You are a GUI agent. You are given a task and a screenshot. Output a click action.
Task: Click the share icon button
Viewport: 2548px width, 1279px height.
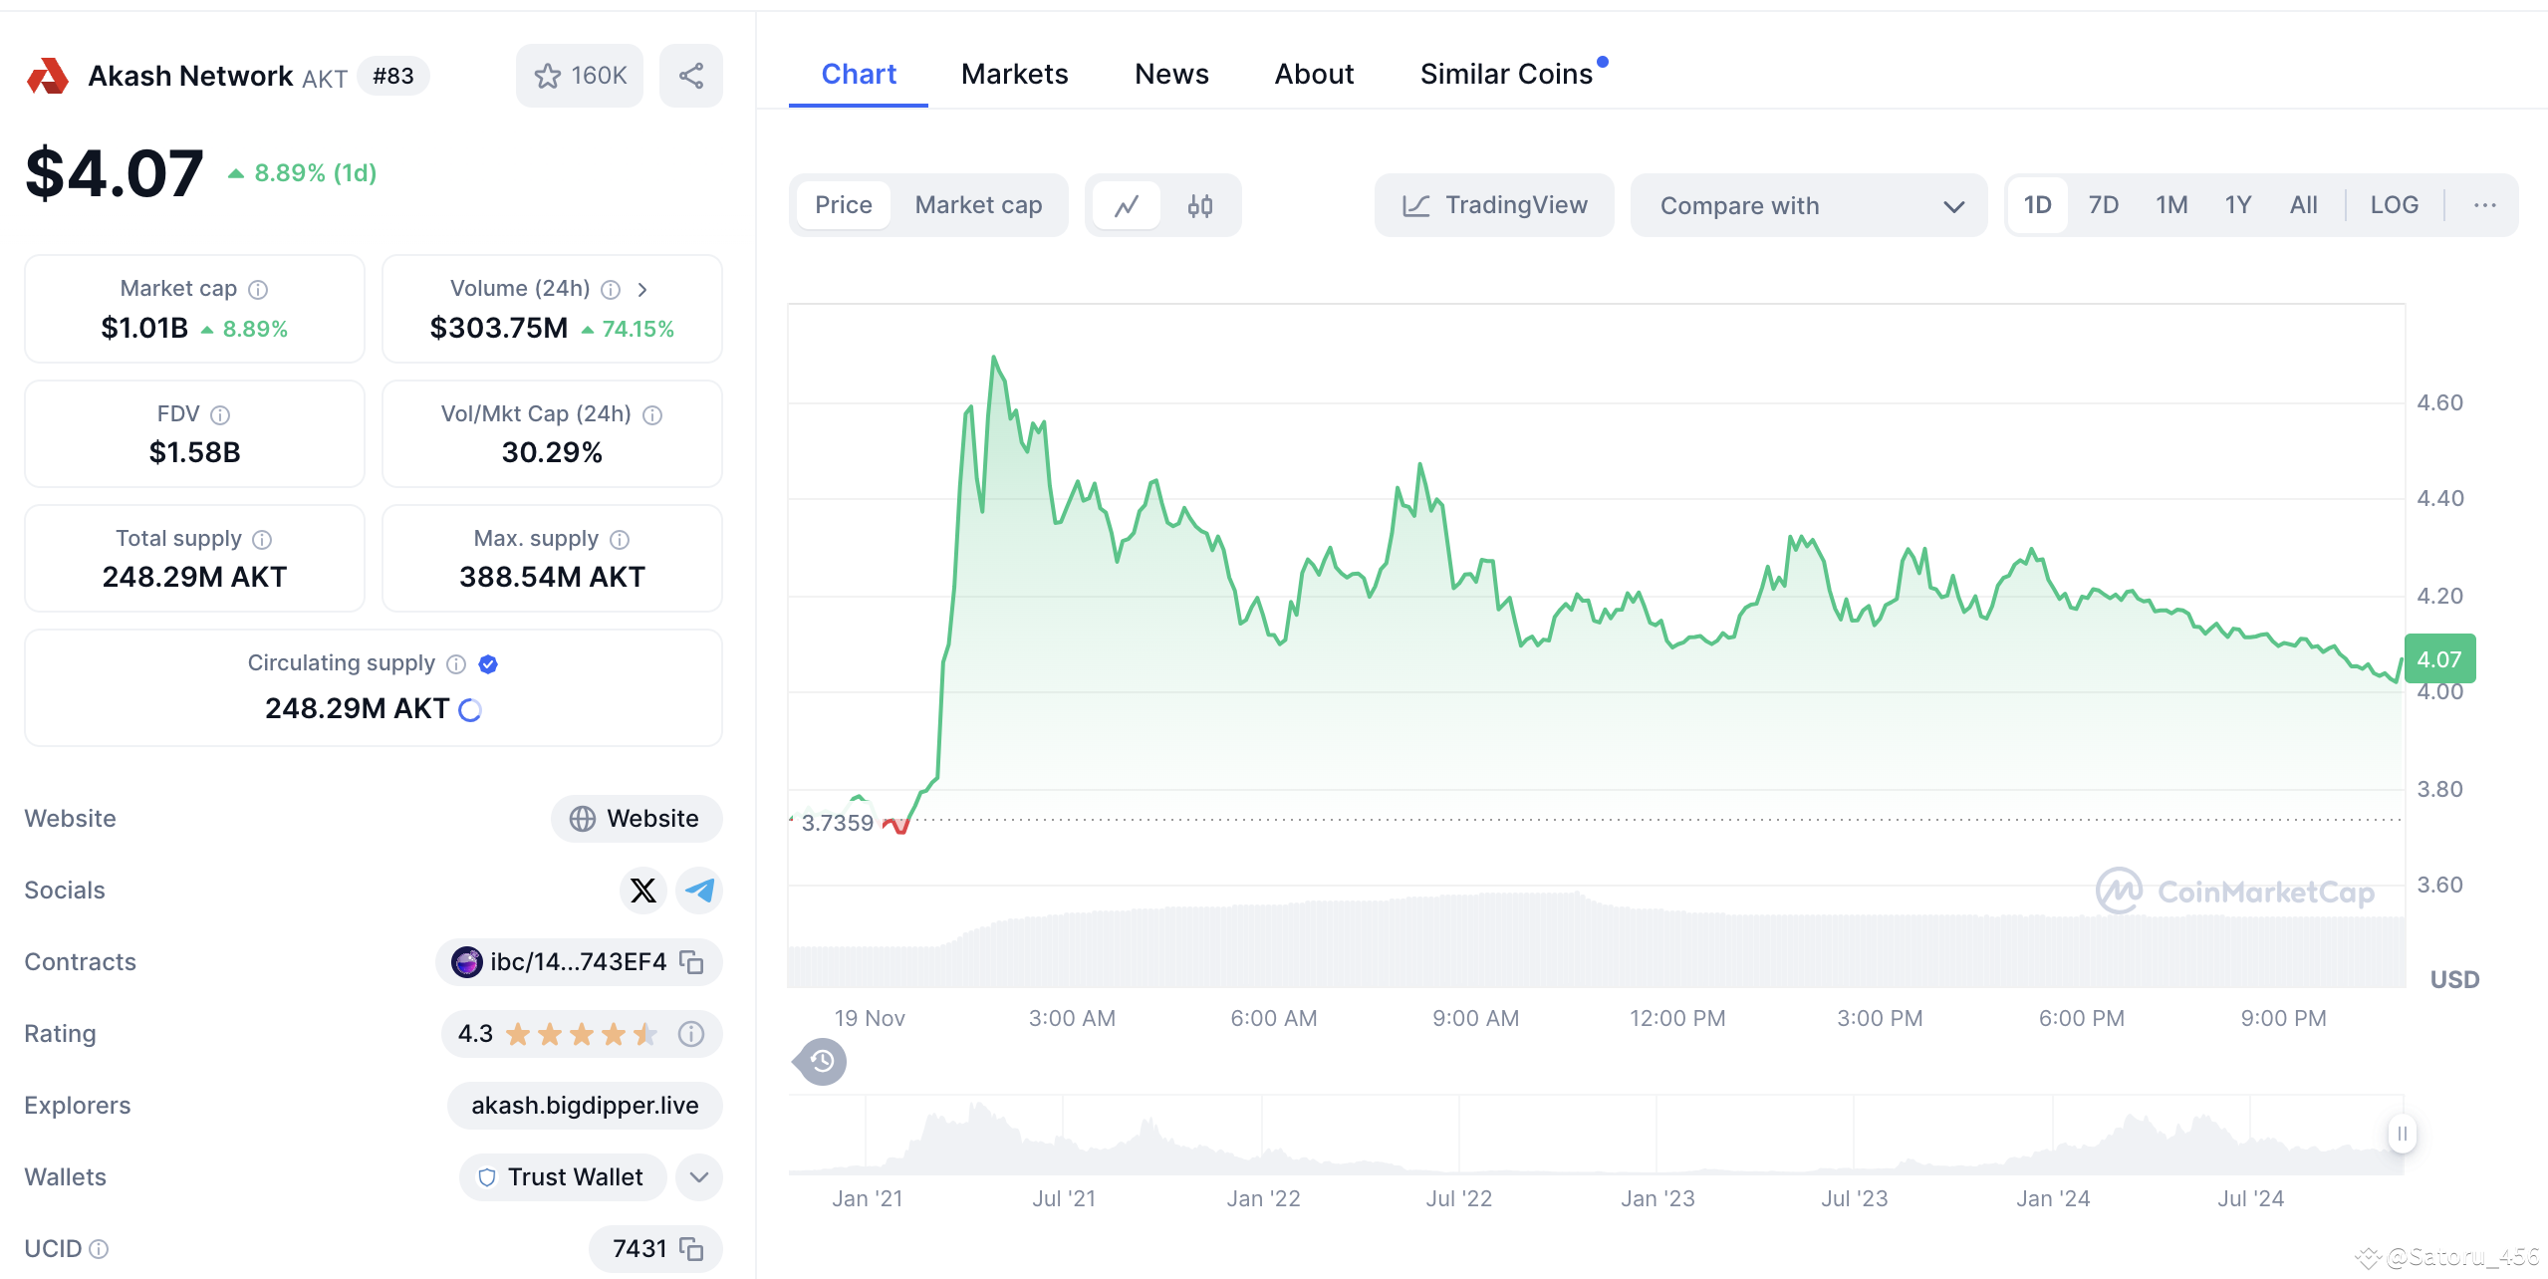(x=690, y=76)
